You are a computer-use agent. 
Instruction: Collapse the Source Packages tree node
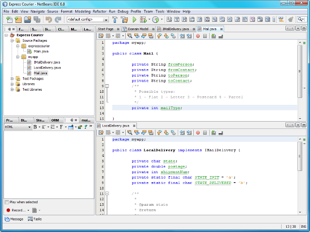click(12, 41)
